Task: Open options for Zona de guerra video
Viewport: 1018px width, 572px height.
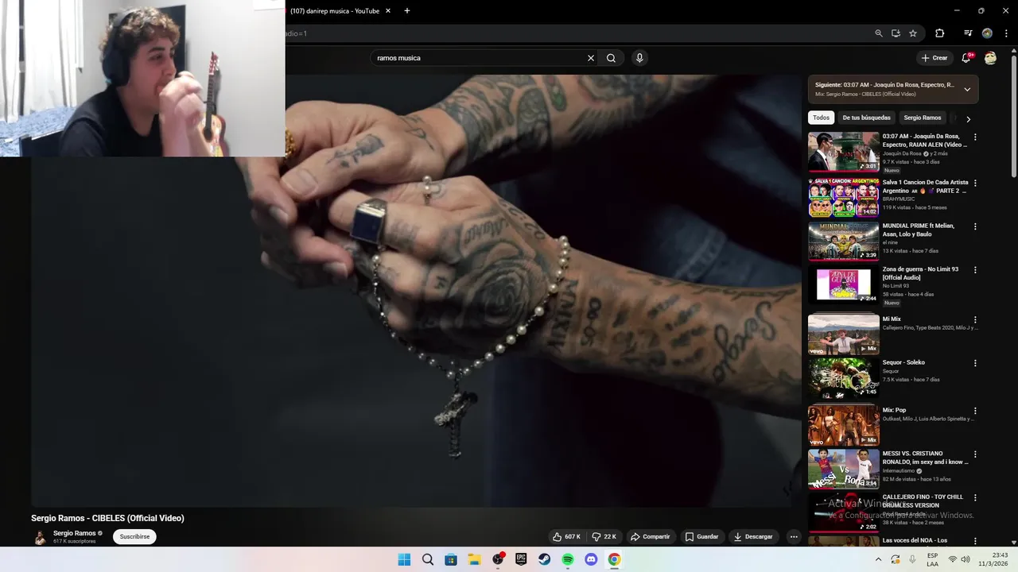Action: [975, 271]
